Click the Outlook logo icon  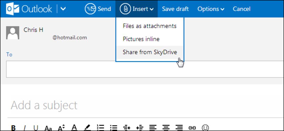point(13,9)
